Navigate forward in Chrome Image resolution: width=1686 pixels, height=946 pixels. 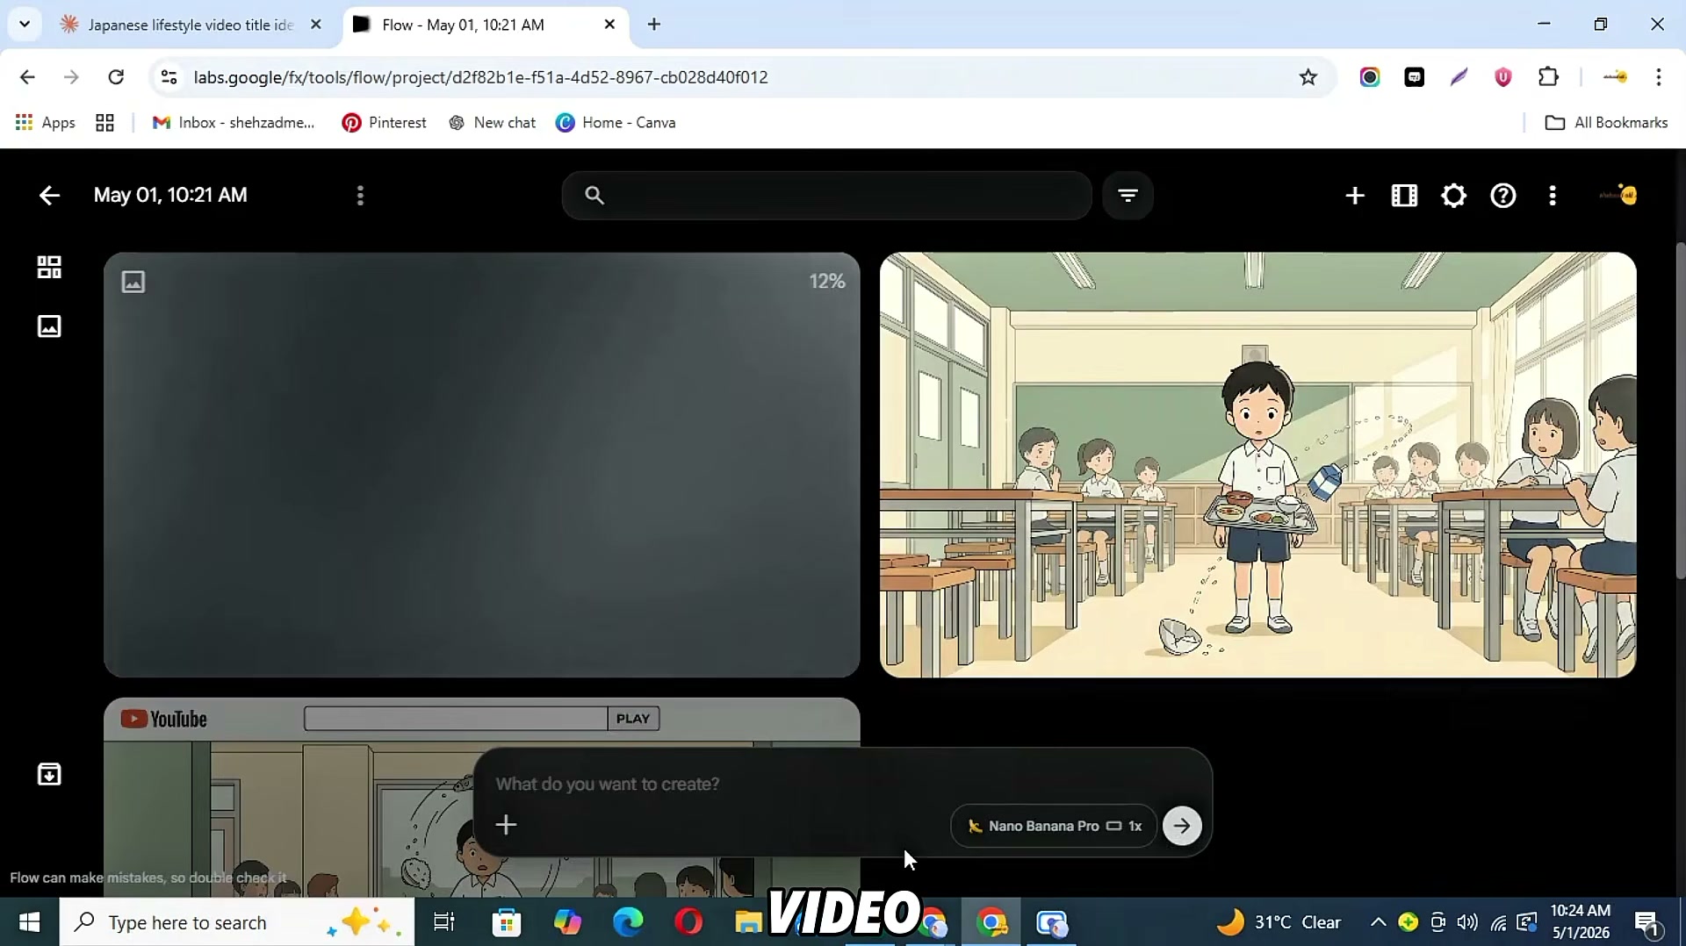pos(71,77)
